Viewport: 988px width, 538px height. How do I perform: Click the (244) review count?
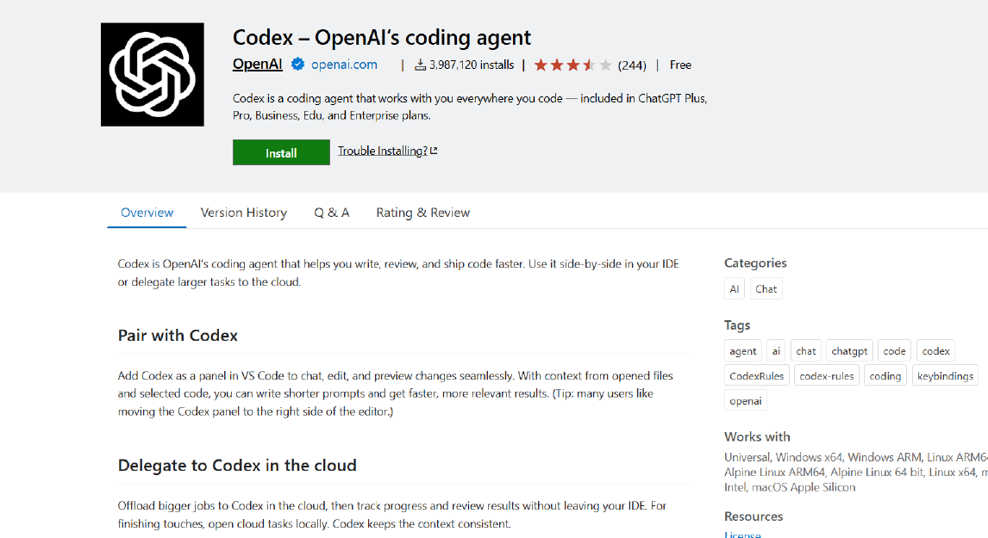click(632, 65)
